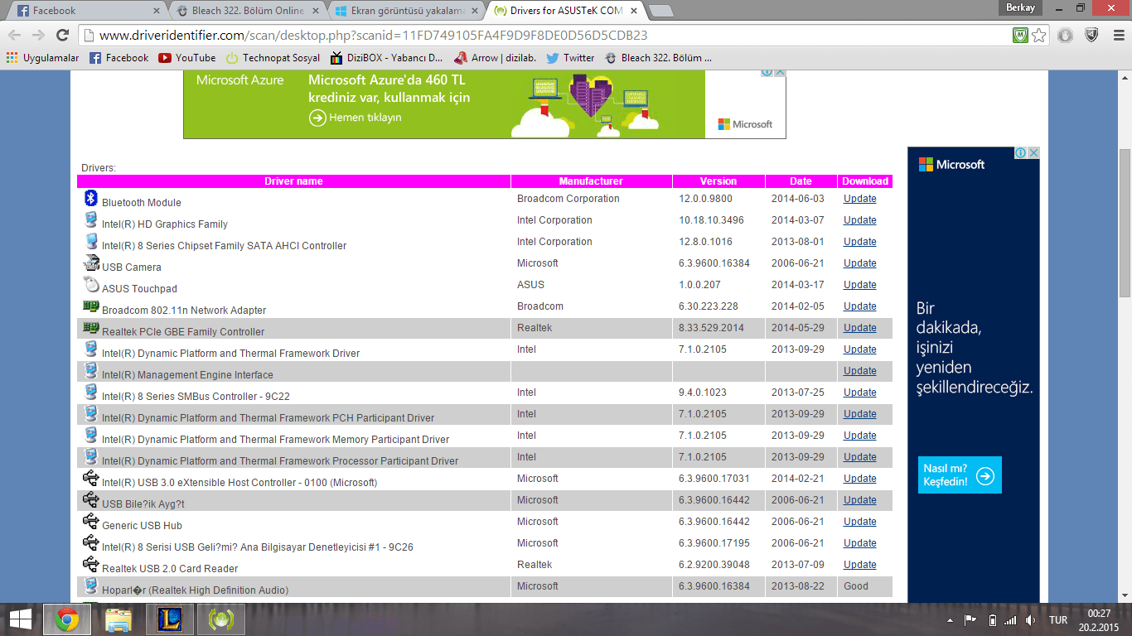Click Update for USB Camera
Viewport: 1132px width, 636px height.
tap(859, 263)
